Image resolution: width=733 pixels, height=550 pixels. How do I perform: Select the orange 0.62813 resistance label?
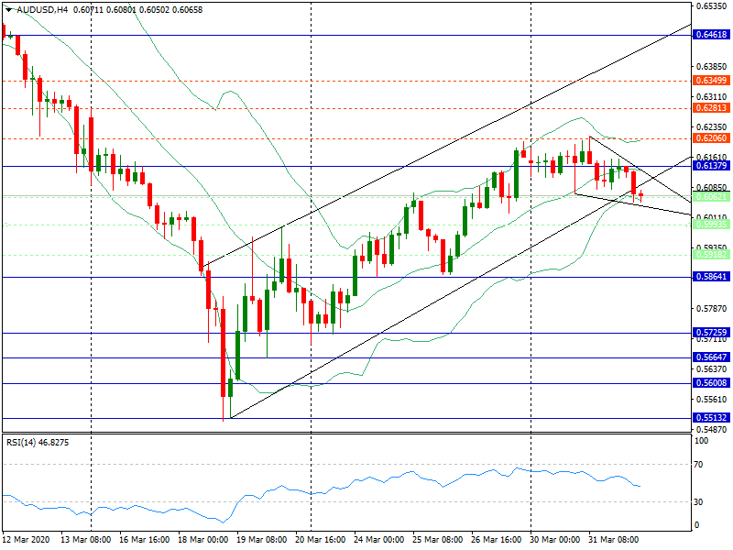point(711,108)
